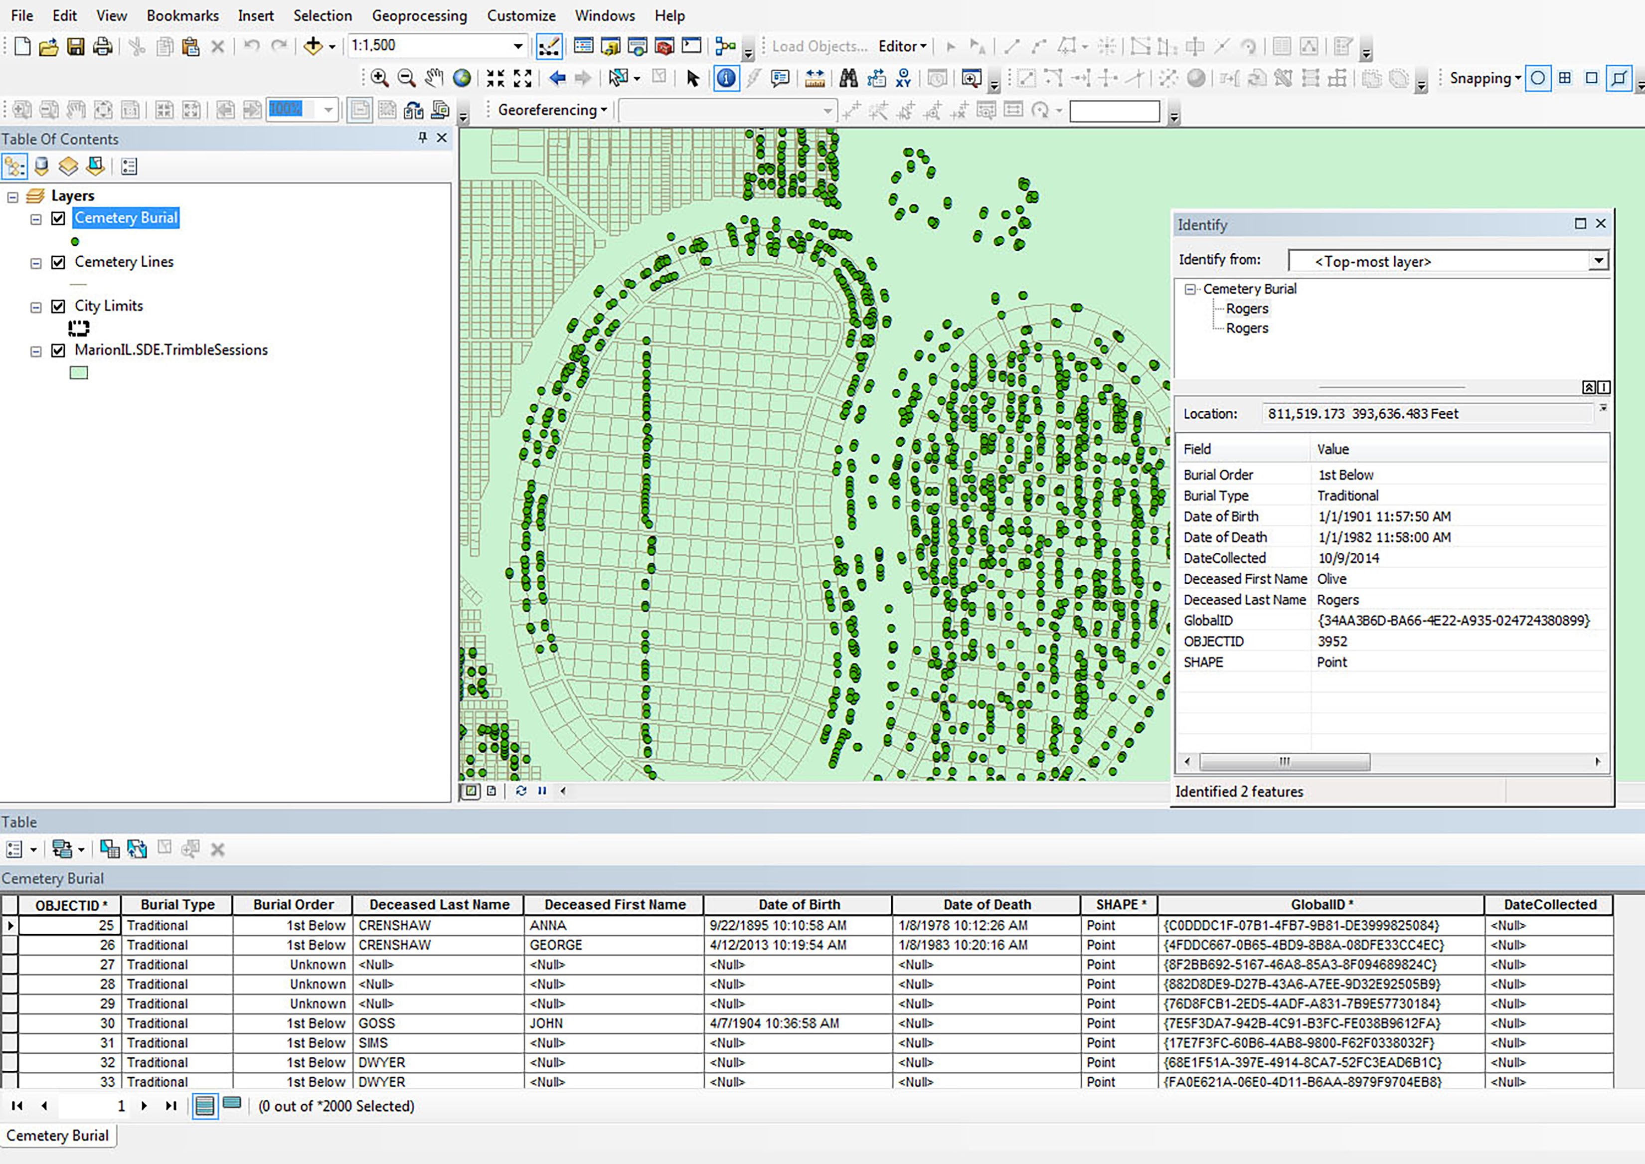Click the Save document icon

(75, 46)
